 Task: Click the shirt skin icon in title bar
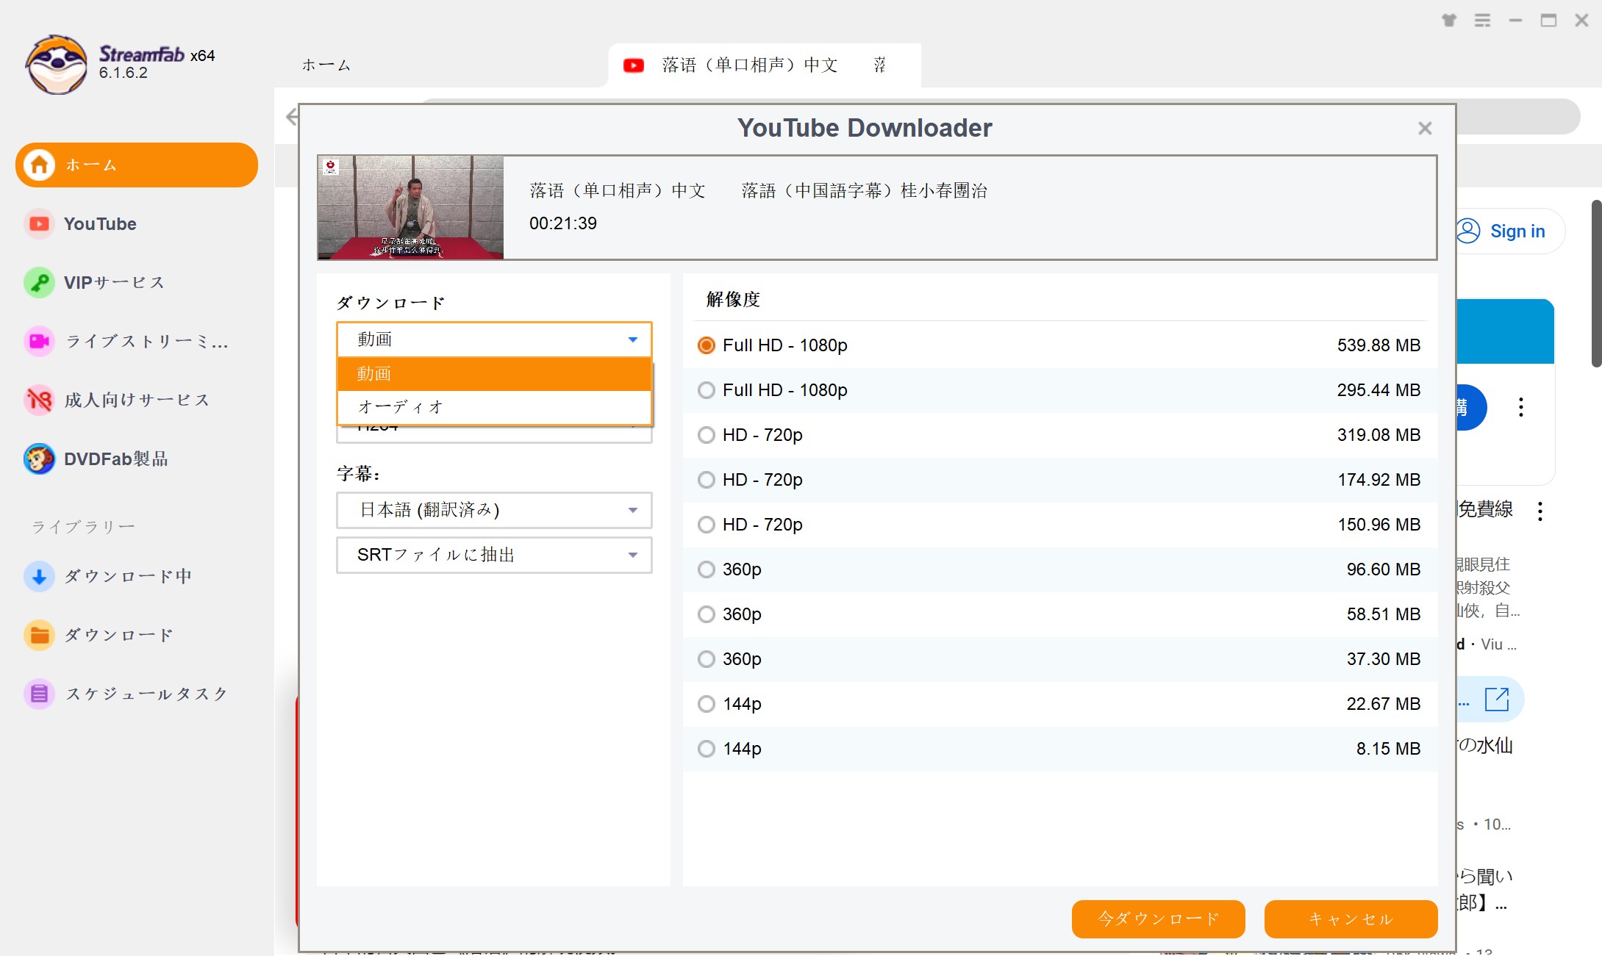(1449, 21)
